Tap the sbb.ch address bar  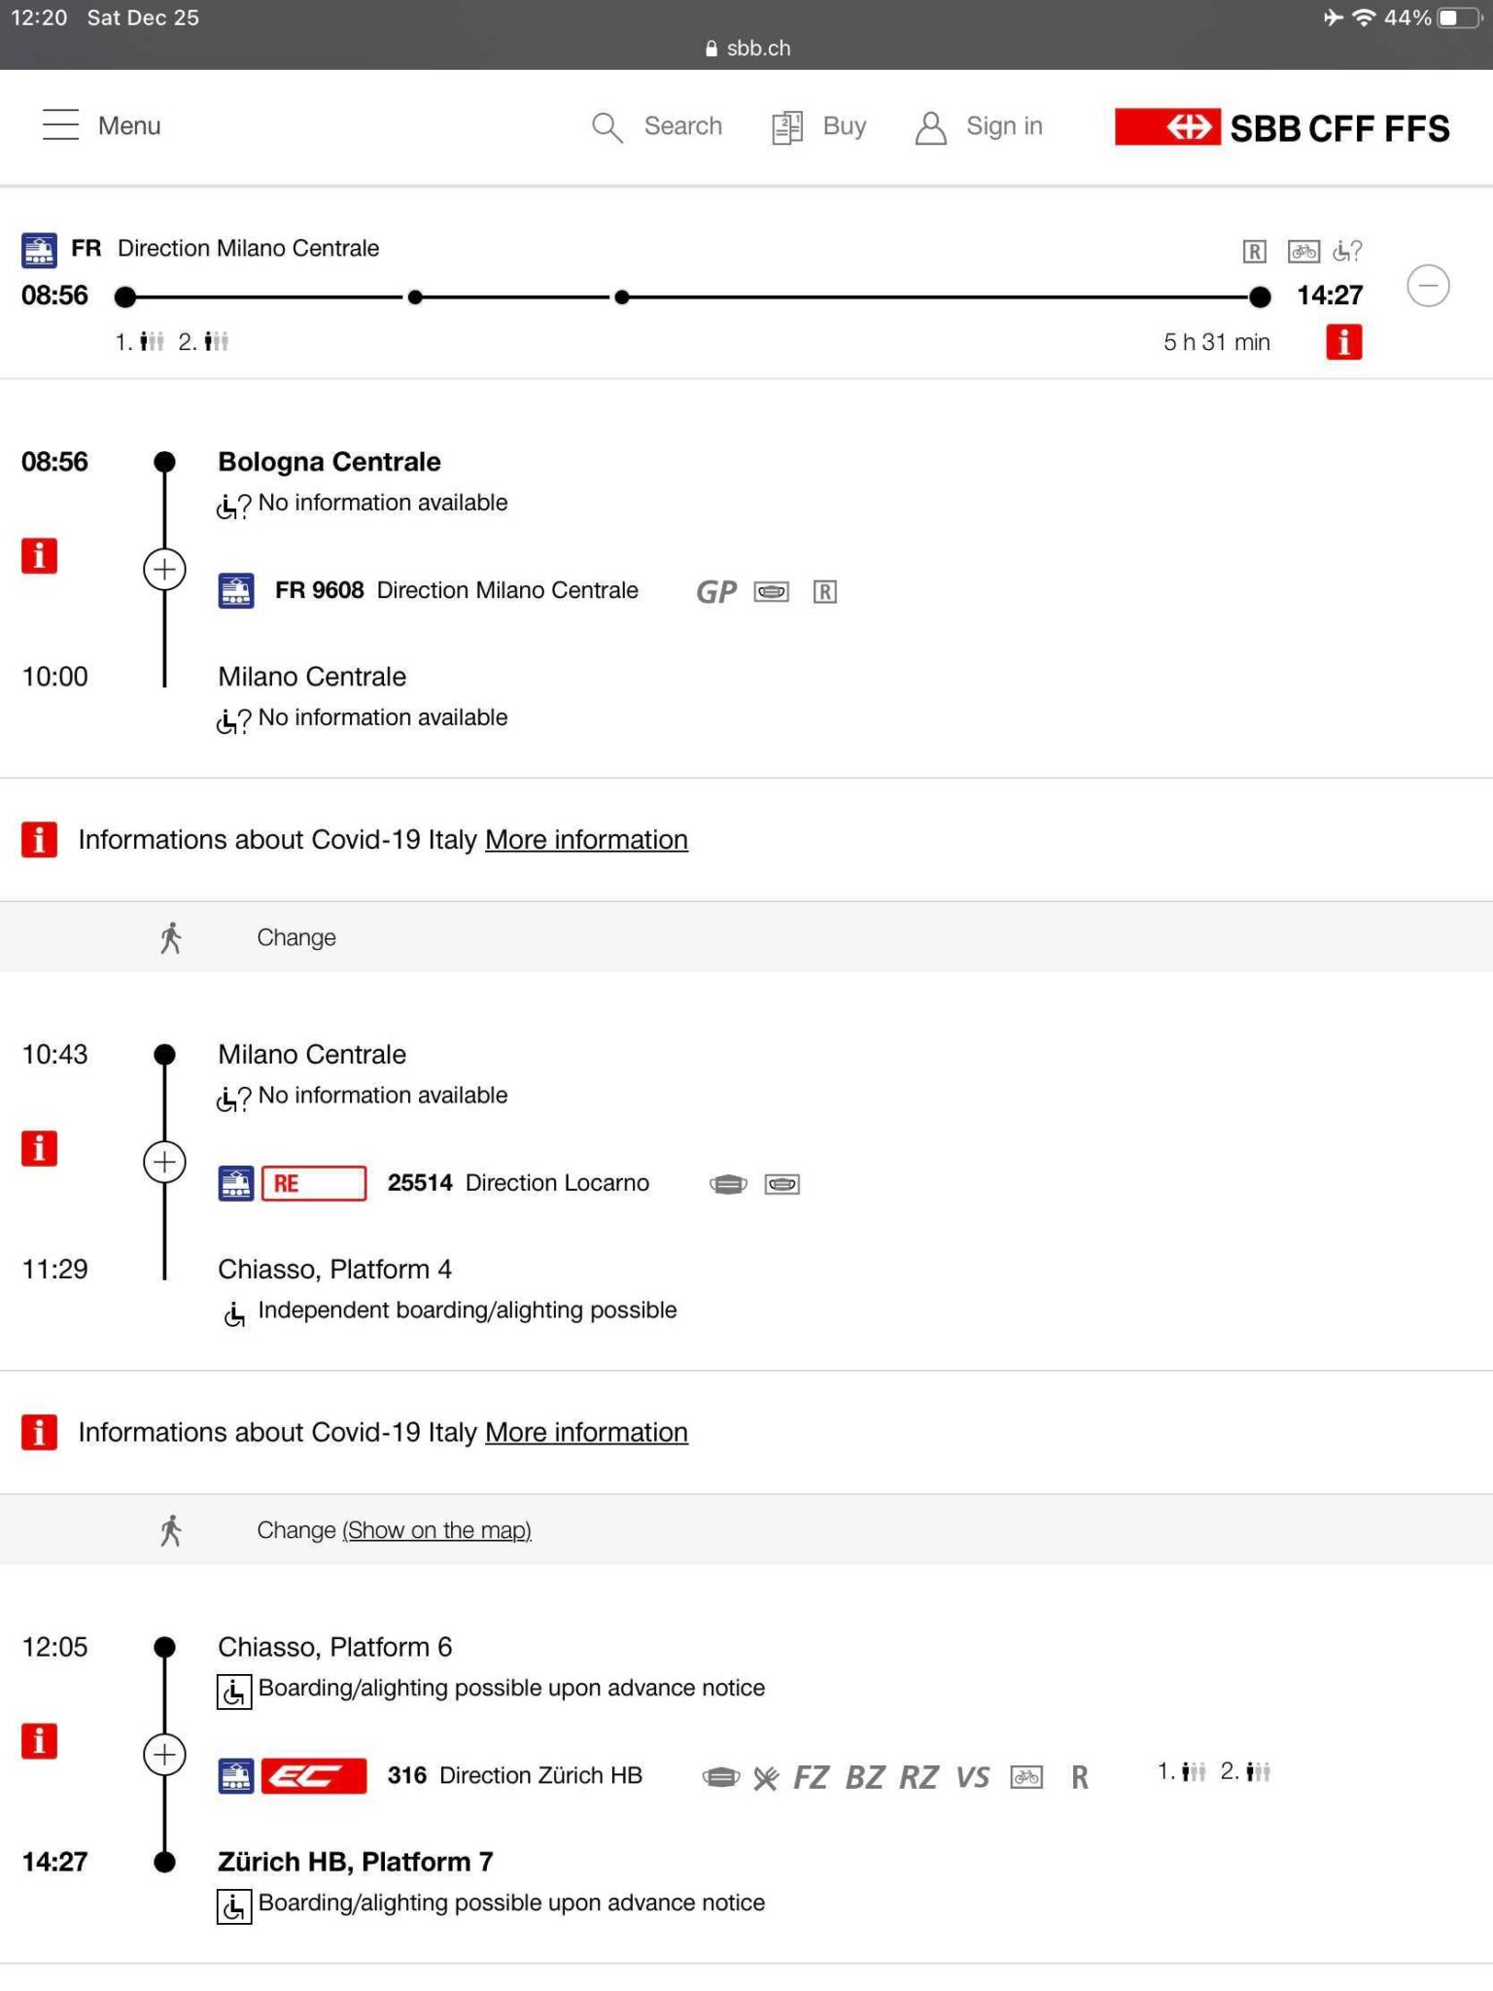click(x=746, y=48)
